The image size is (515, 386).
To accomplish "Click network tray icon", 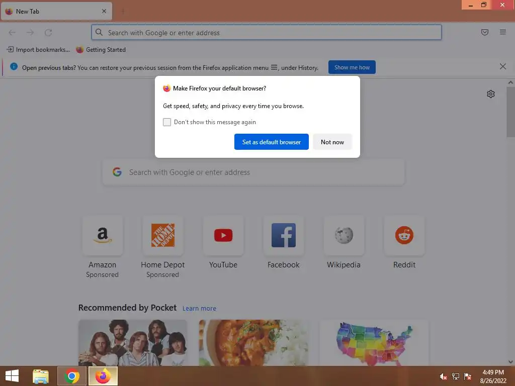I will coord(456,376).
